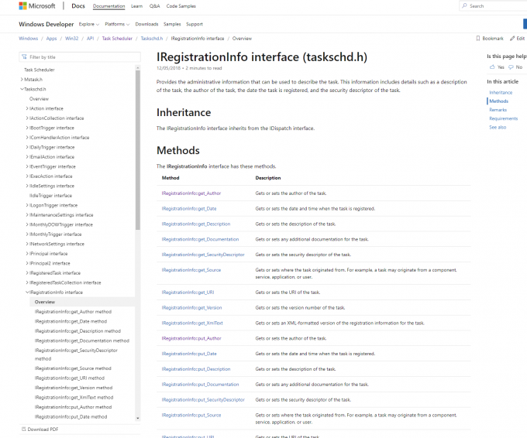Select Task Scheduler tree item
This screenshot has height=438, width=527.
40,70
